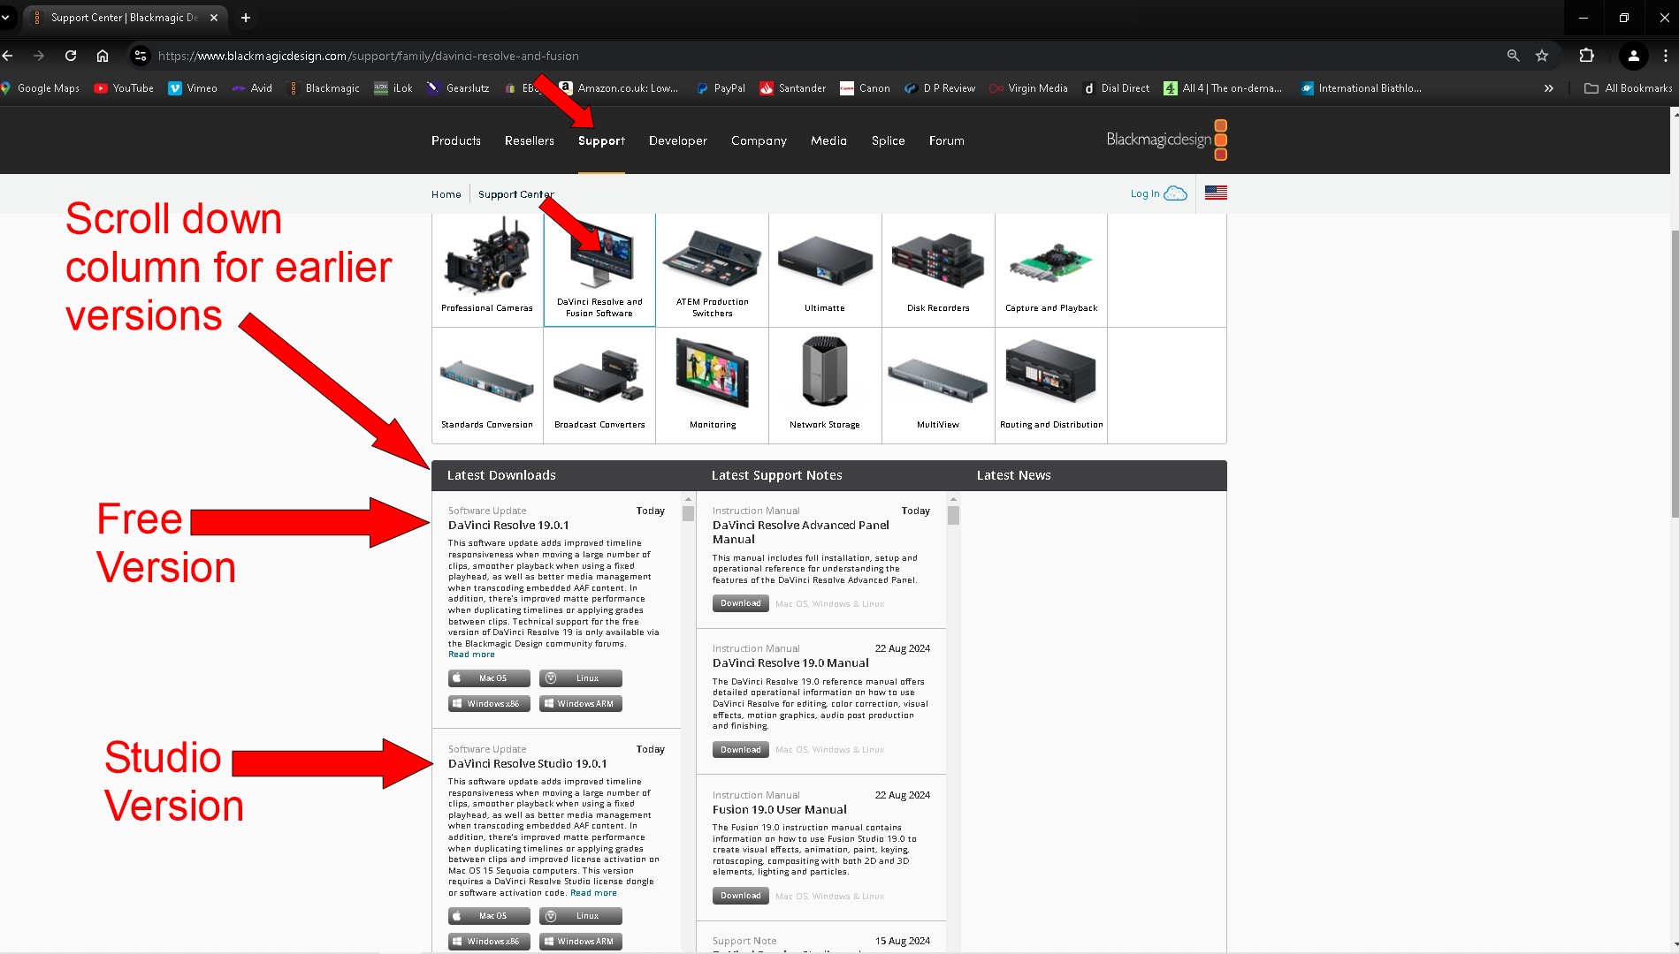
Task: Go to browser home page icon
Action: click(103, 56)
